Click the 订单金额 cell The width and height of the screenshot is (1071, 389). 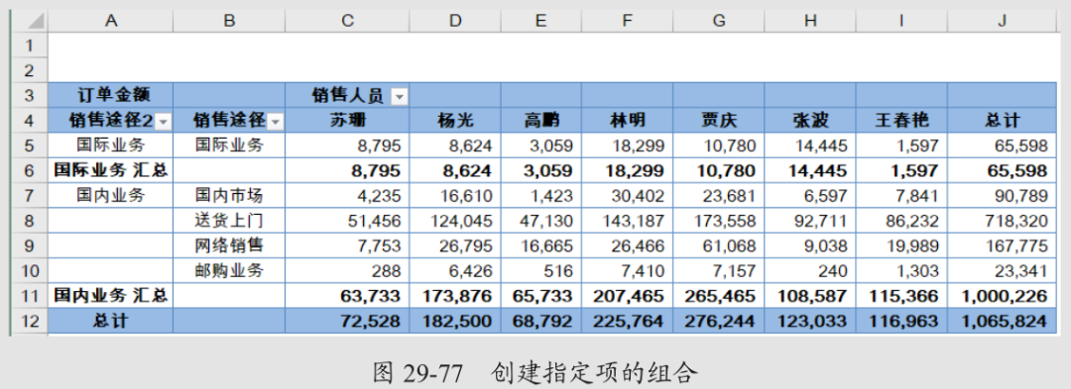(111, 95)
